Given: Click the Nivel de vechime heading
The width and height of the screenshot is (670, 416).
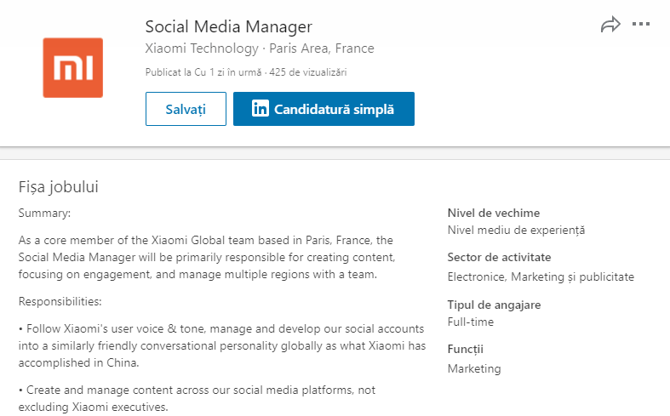Looking at the screenshot, I should coord(494,213).
